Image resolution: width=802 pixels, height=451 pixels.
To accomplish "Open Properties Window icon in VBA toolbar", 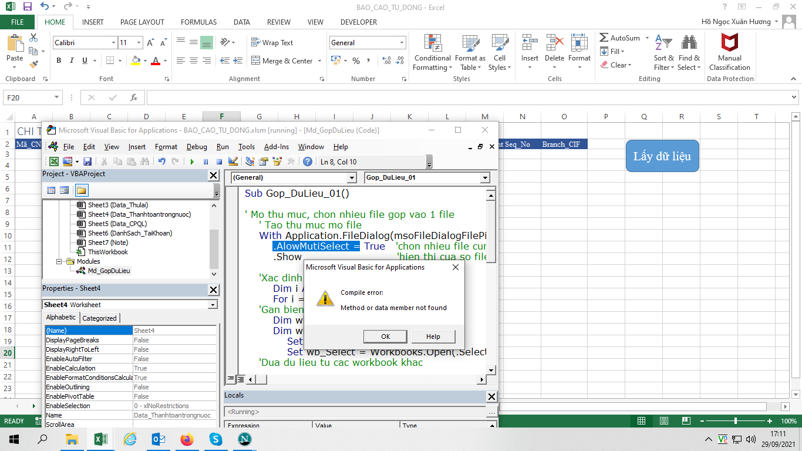I will [264, 161].
